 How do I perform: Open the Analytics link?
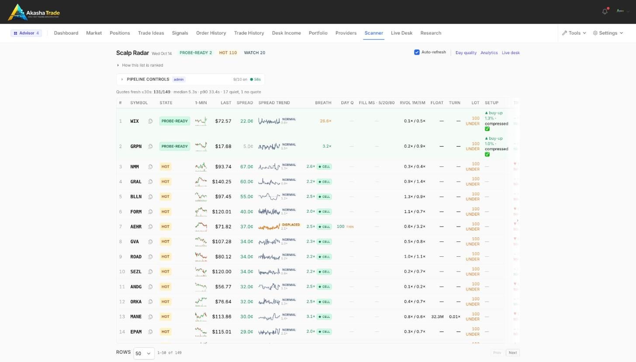[489, 53]
